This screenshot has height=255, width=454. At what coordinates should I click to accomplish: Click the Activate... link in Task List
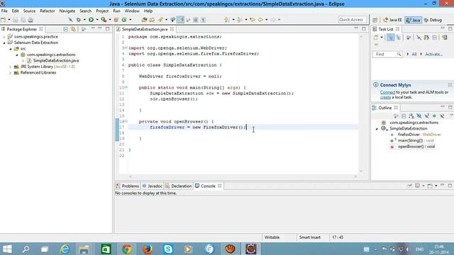(433, 54)
